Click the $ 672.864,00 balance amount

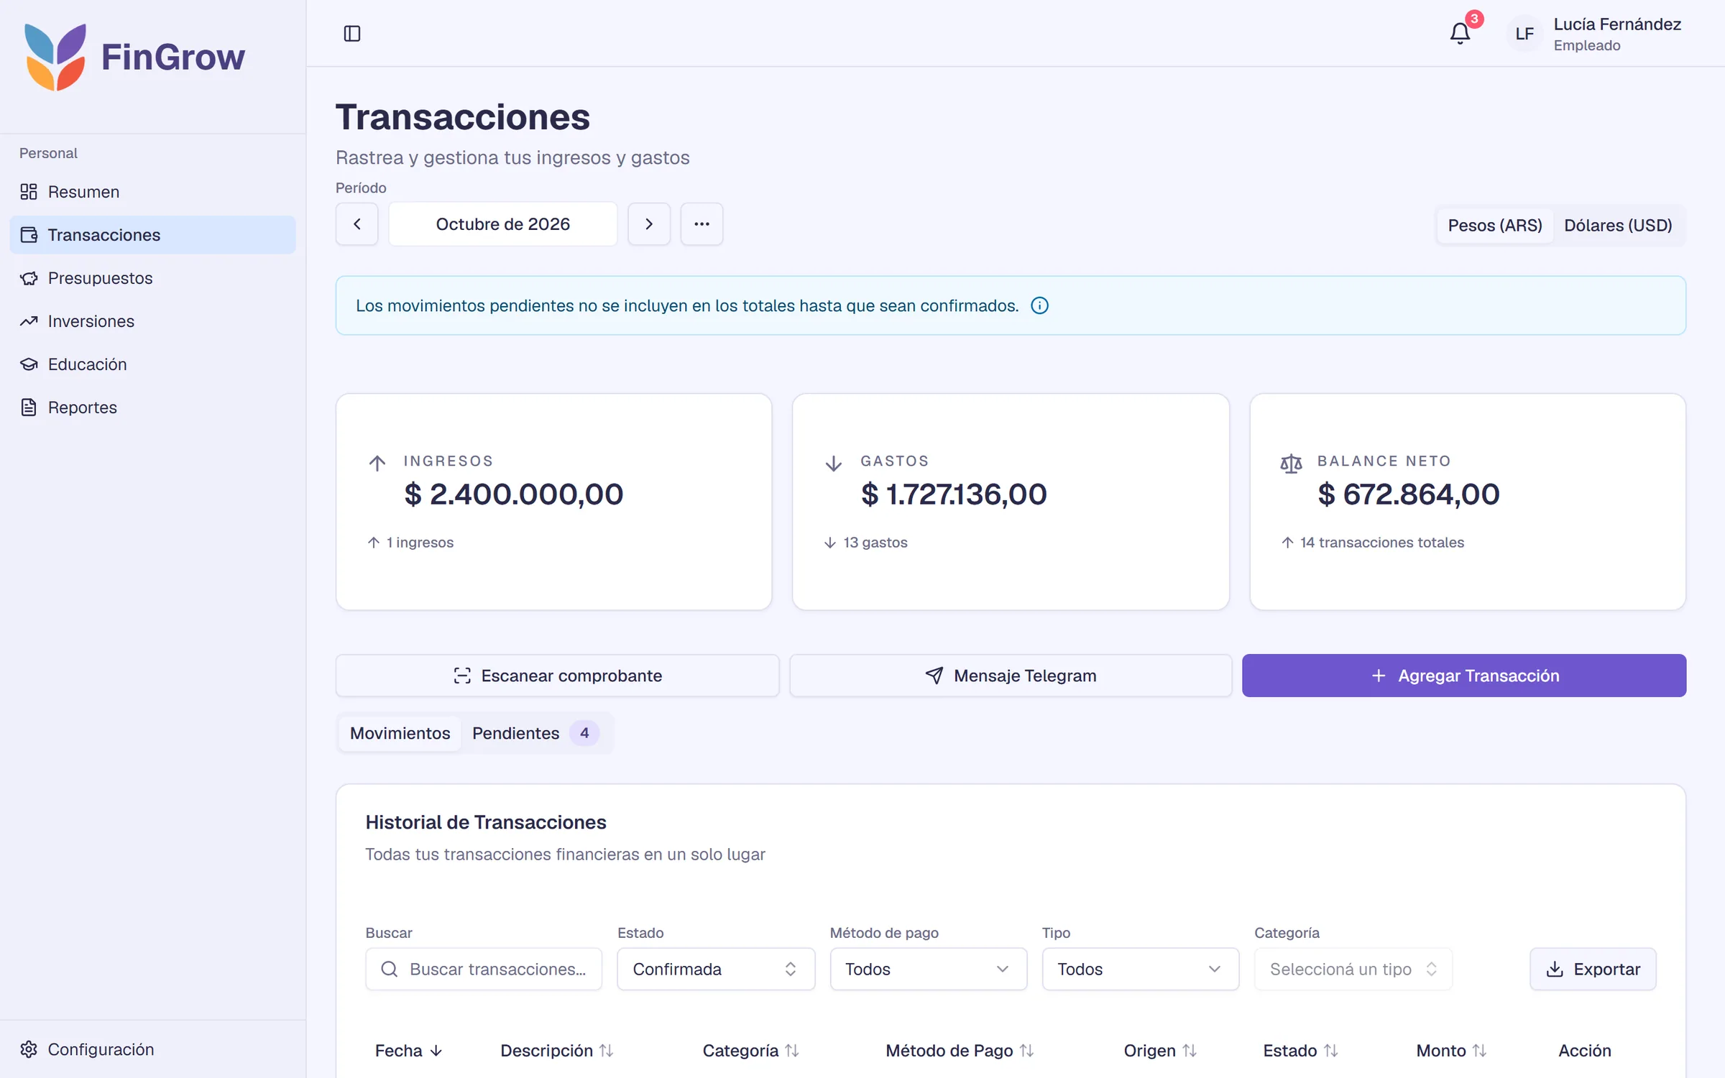point(1409,494)
